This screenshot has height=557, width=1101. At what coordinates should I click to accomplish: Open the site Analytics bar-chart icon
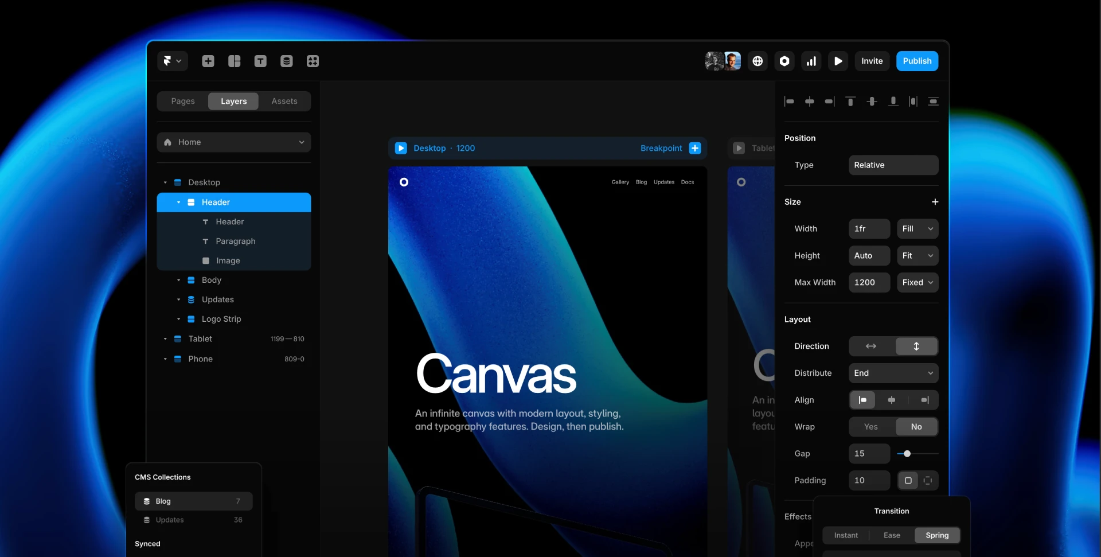coord(811,61)
